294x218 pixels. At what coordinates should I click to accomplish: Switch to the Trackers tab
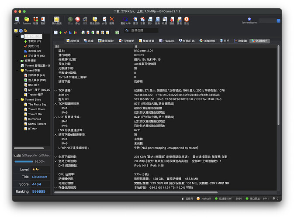(167, 41)
